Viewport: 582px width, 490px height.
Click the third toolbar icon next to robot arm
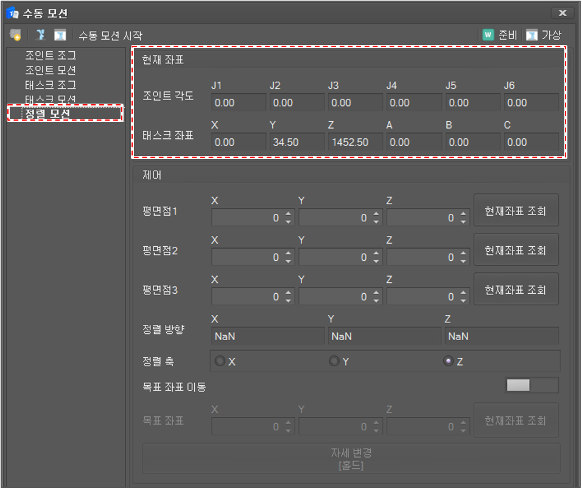point(60,35)
